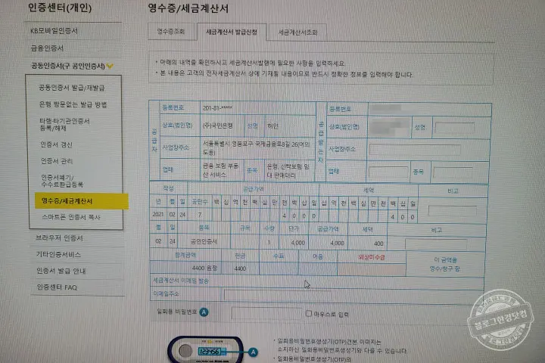
Task: Open 타행·타기관인증서 등록/해제
Action: (64, 124)
